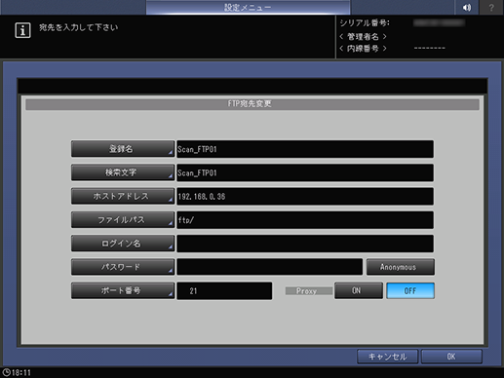Select the 192.168.0.36 host address field
504x378 pixels.
[x=305, y=196]
